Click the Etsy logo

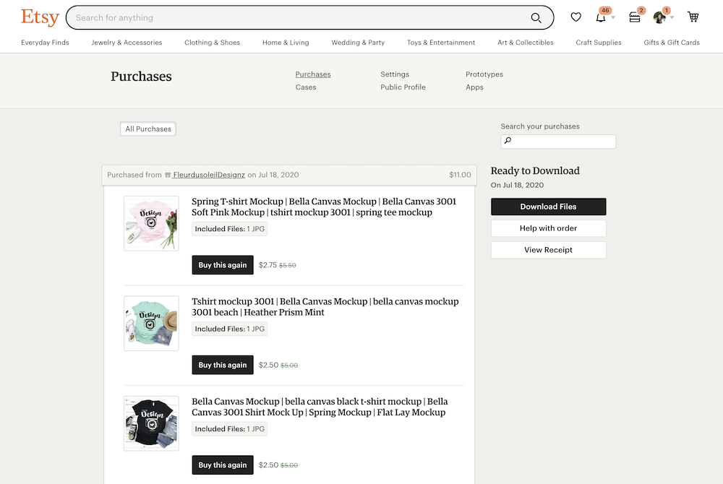pyautogui.click(x=40, y=17)
